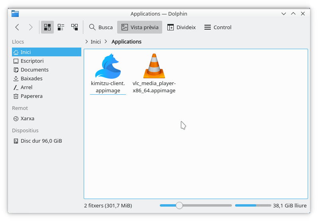Open Xarxa network location
Image resolution: width=318 pixels, height=221 pixels.
tap(47, 119)
